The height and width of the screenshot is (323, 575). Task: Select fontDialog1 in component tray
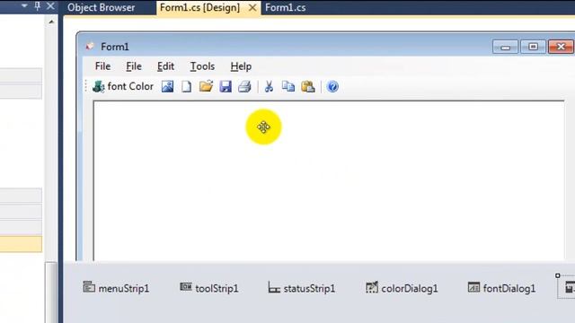(501, 288)
